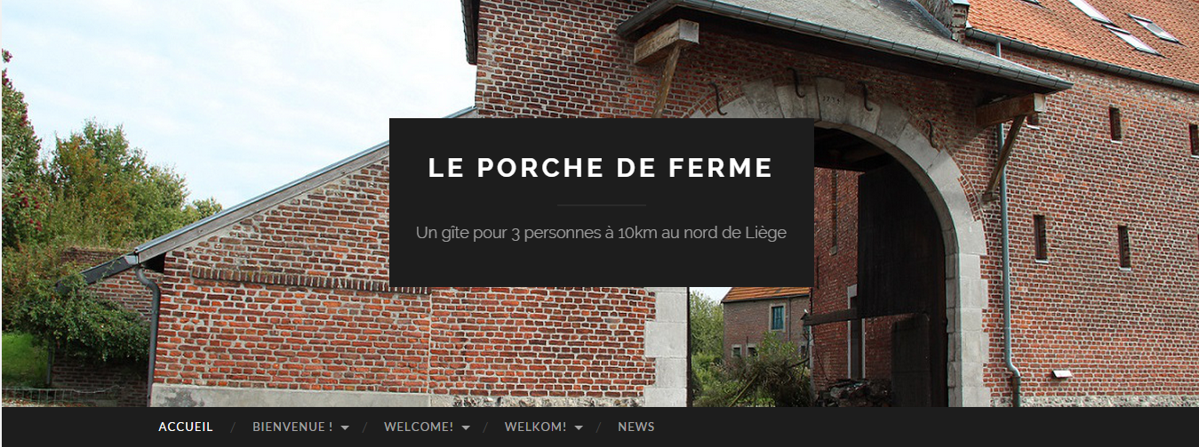Click the dark title box below the tagline
1199x447 pixels.
pyautogui.click(x=601, y=267)
